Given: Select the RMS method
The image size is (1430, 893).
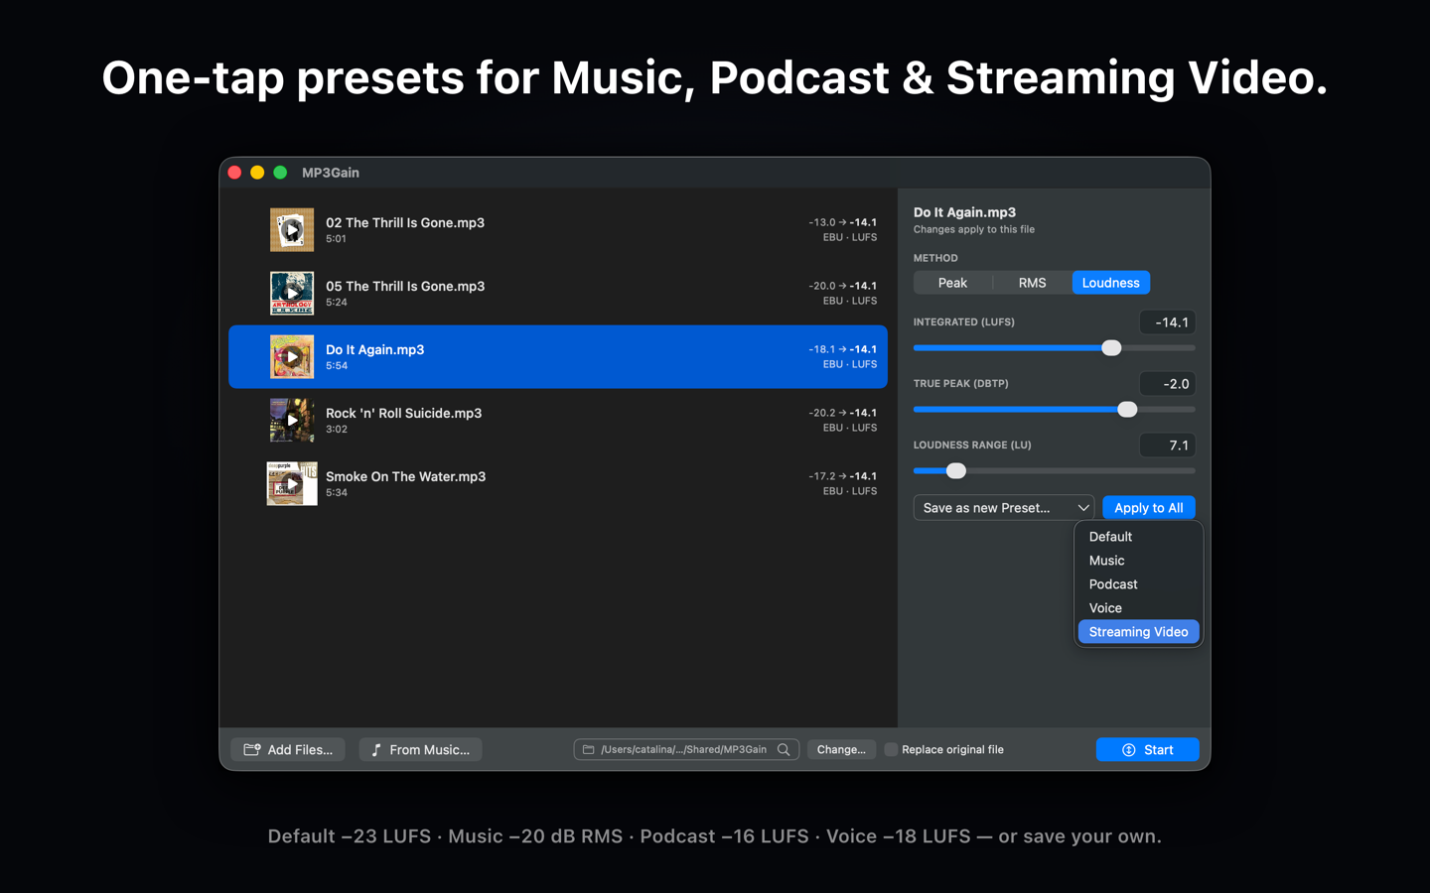Looking at the screenshot, I should click(x=1032, y=283).
